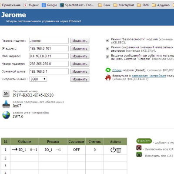Toggle the module security mode checkbox

click(x=107, y=40)
